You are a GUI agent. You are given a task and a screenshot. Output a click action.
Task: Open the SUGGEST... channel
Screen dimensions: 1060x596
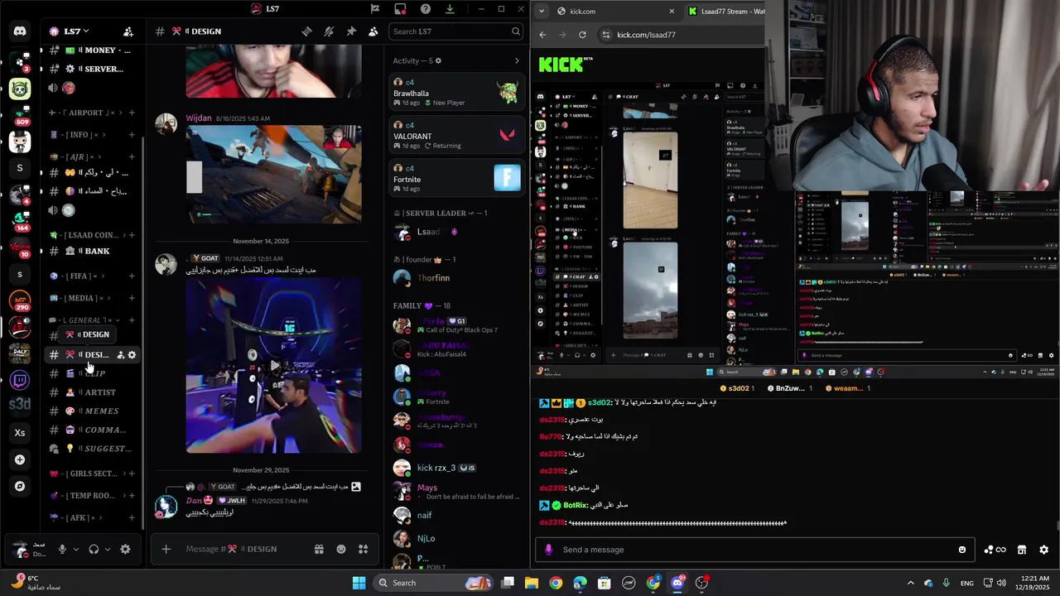point(92,449)
